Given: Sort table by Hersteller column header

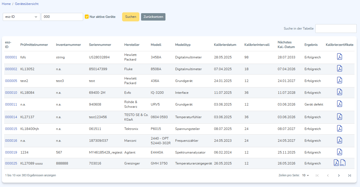Looking at the screenshot, I should (132, 45).
